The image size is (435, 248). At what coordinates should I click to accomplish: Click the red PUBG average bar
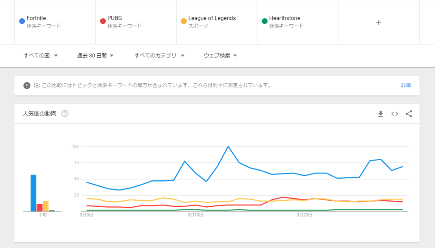pos(40,208)
